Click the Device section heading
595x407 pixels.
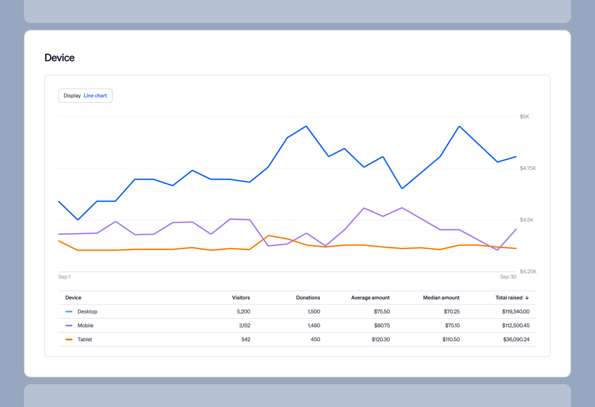(x=60, y=58)
